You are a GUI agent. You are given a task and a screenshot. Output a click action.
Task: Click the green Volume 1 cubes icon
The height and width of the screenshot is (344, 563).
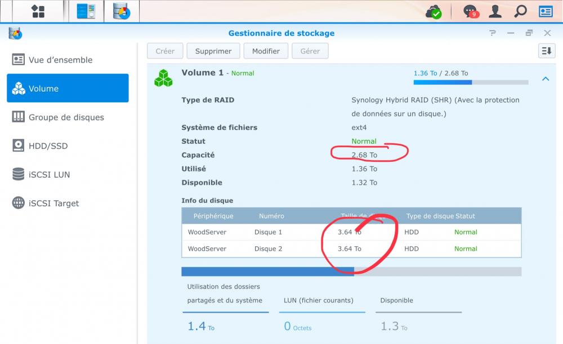click(163, 78)
